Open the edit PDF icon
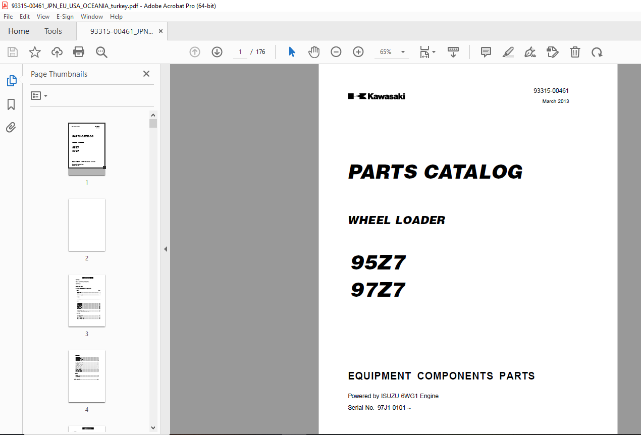This screenshot has width=641, height=435. (x=553, y=52)
